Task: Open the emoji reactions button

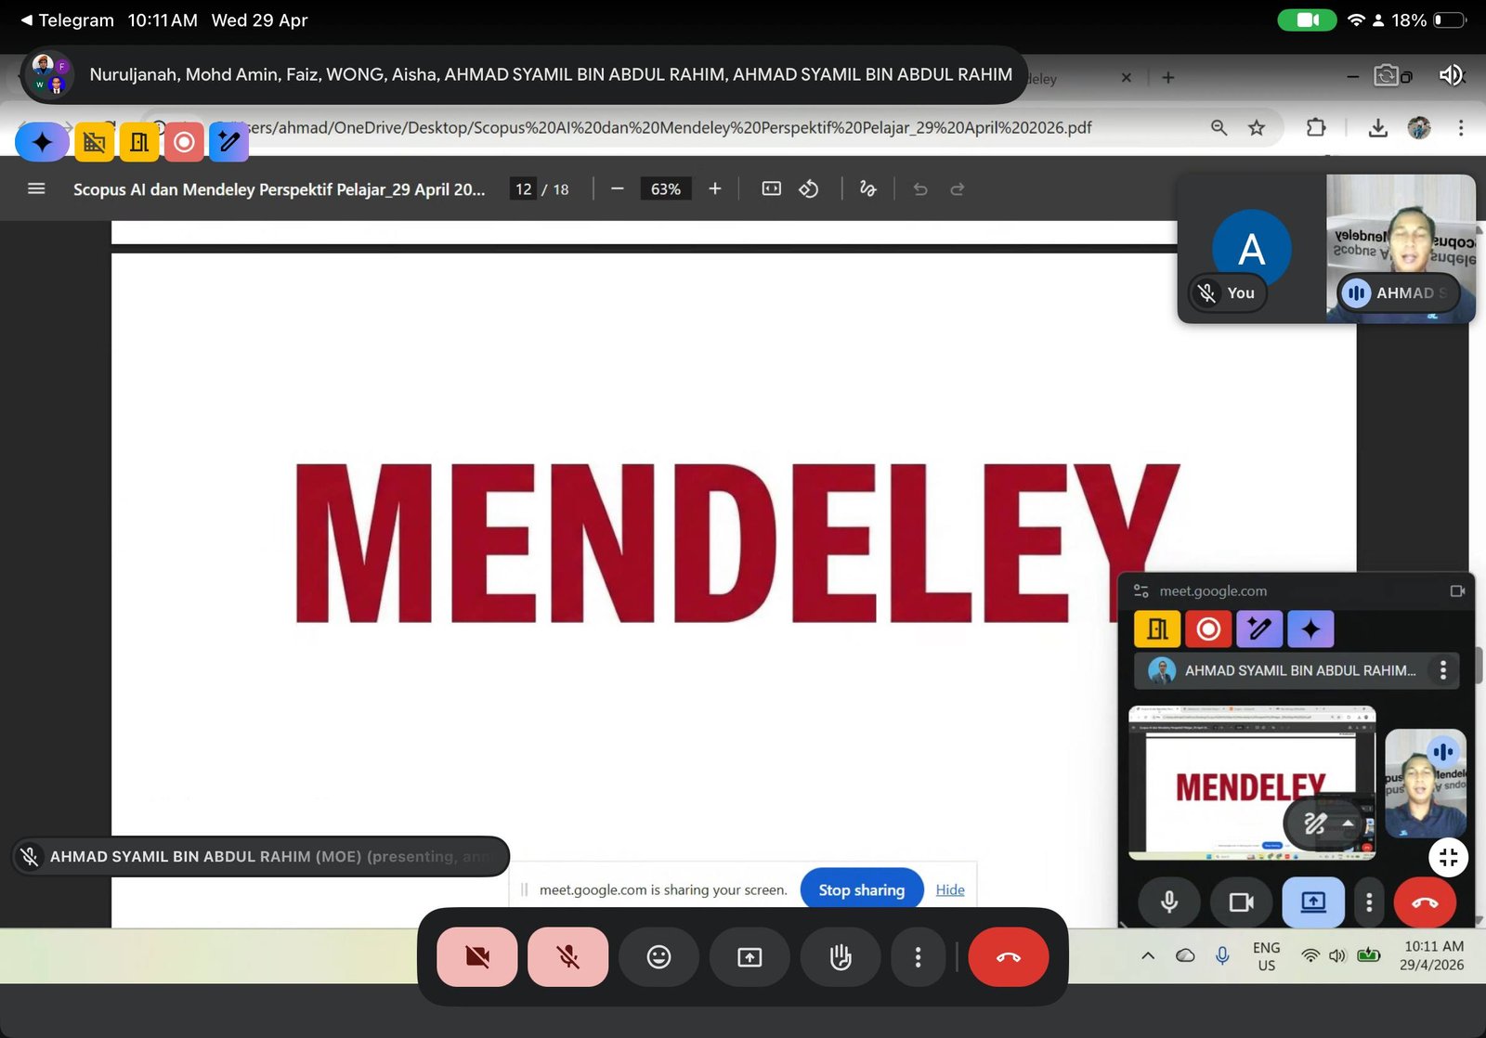Action: click(x=658, y=957)
